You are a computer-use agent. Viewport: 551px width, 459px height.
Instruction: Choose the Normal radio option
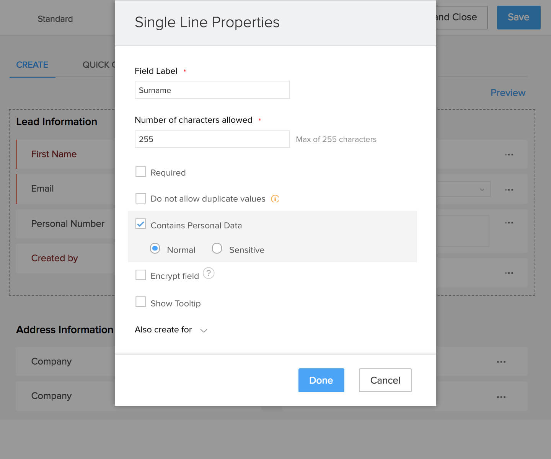pyautogui.click(x=155, y=249)
